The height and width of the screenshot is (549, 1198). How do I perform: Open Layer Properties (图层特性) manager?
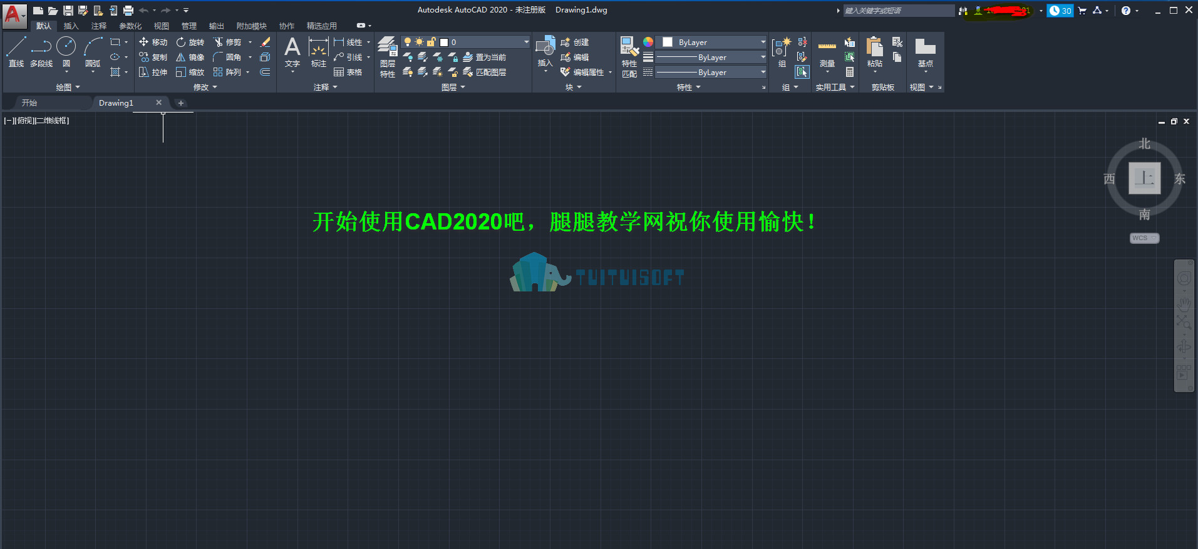pyautogui.click(x=388, y=57)
